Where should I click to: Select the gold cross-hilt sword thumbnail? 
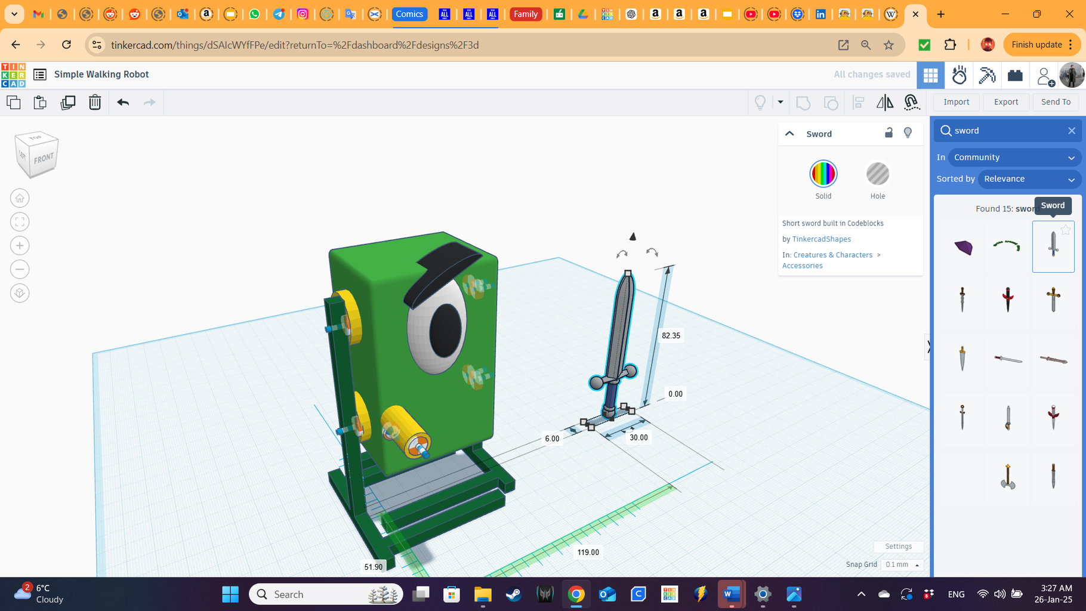coord(1053,300)
